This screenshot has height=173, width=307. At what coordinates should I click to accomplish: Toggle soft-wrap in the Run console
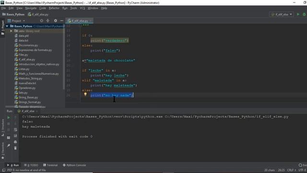tap(15, 130)
